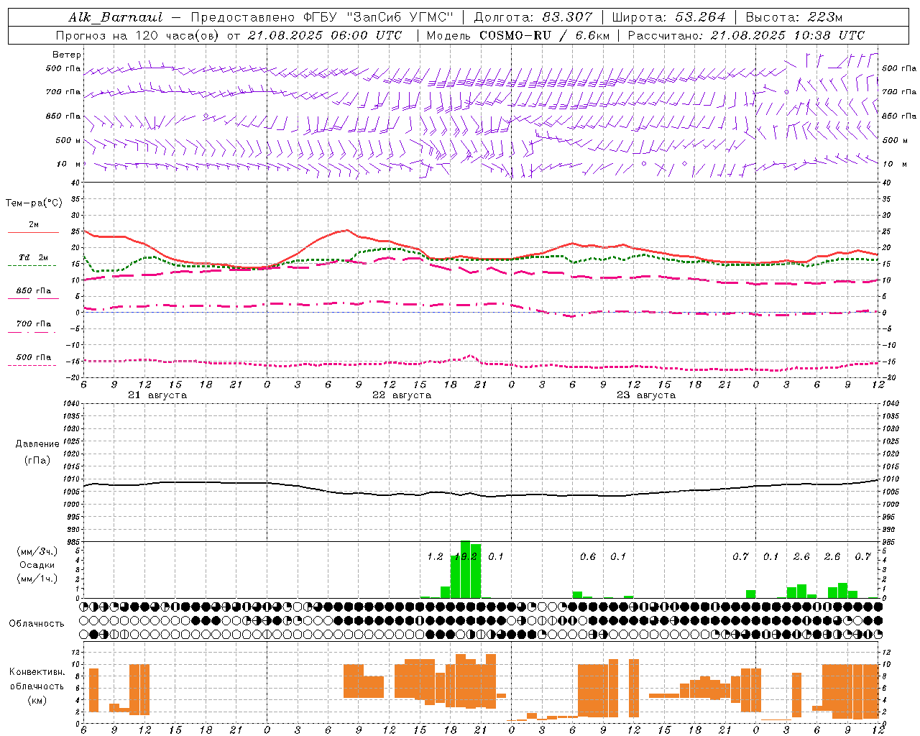
Task: Click the 700 гПа temperature legend entry
Action: pos(33,324)
